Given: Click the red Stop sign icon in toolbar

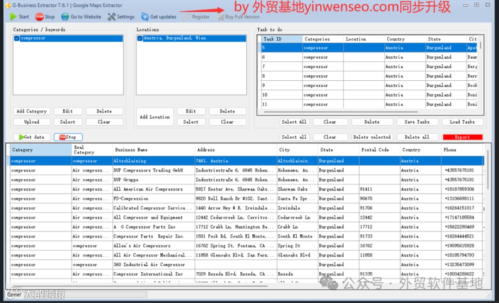Looking at the screenshot, I should 39,17.
